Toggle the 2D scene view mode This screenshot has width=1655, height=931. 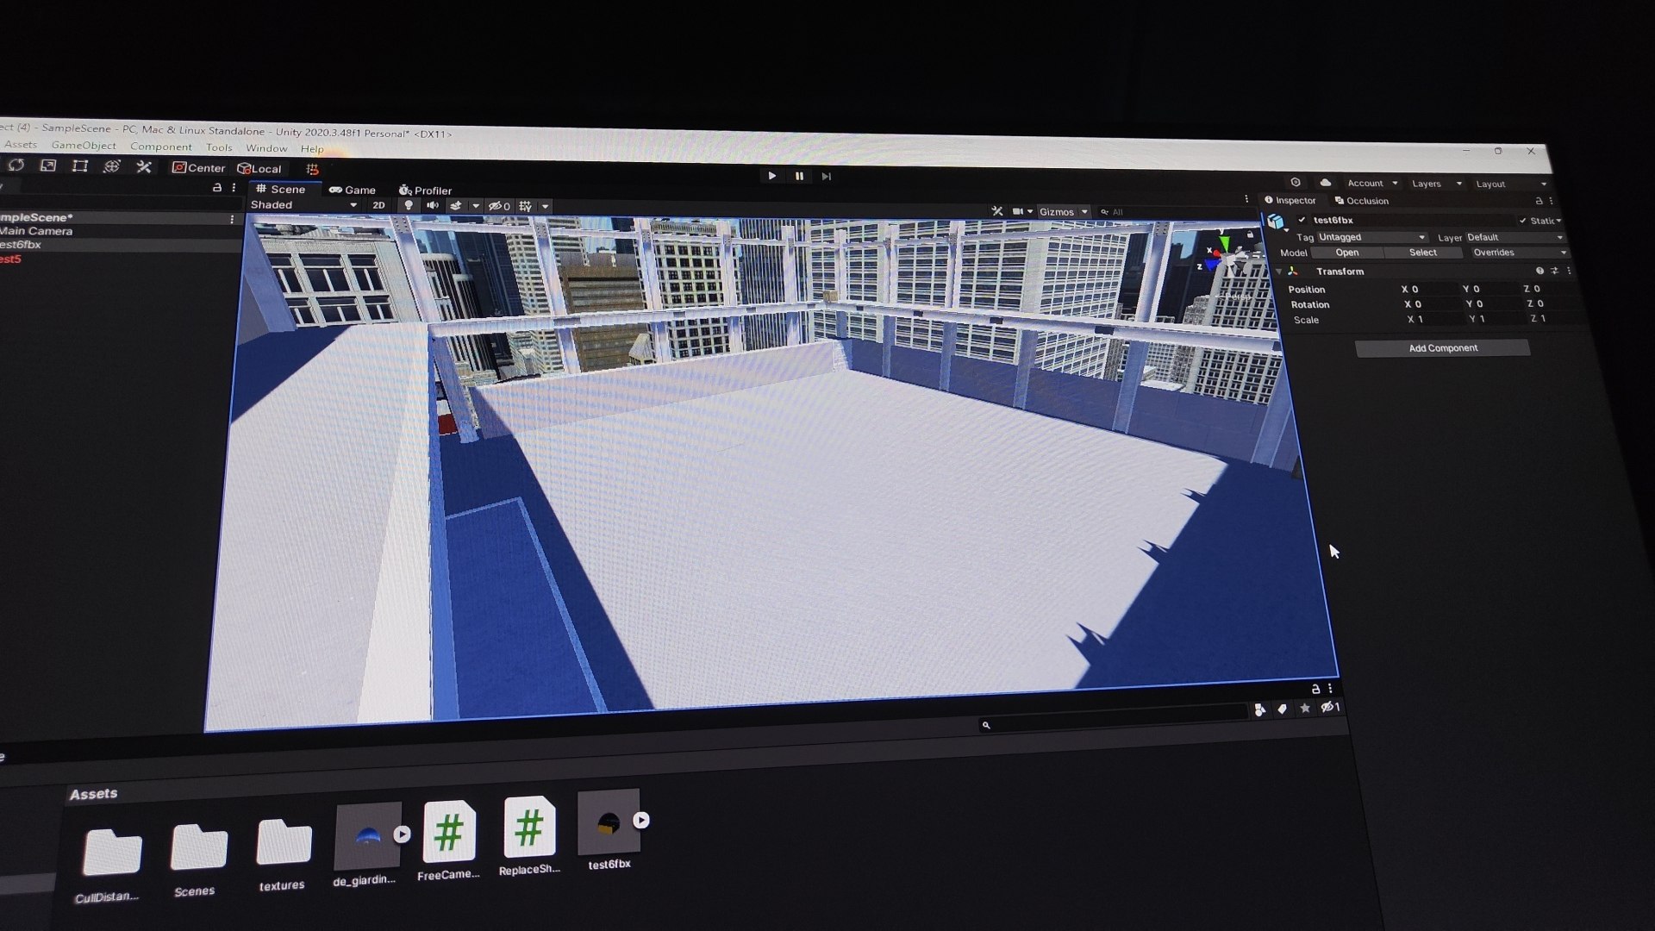click(378, 205)
